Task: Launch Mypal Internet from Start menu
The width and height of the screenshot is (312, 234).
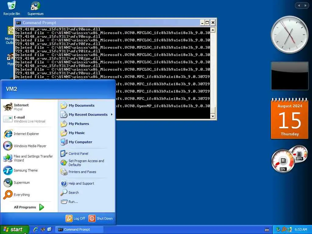Action: pos(29,107)
